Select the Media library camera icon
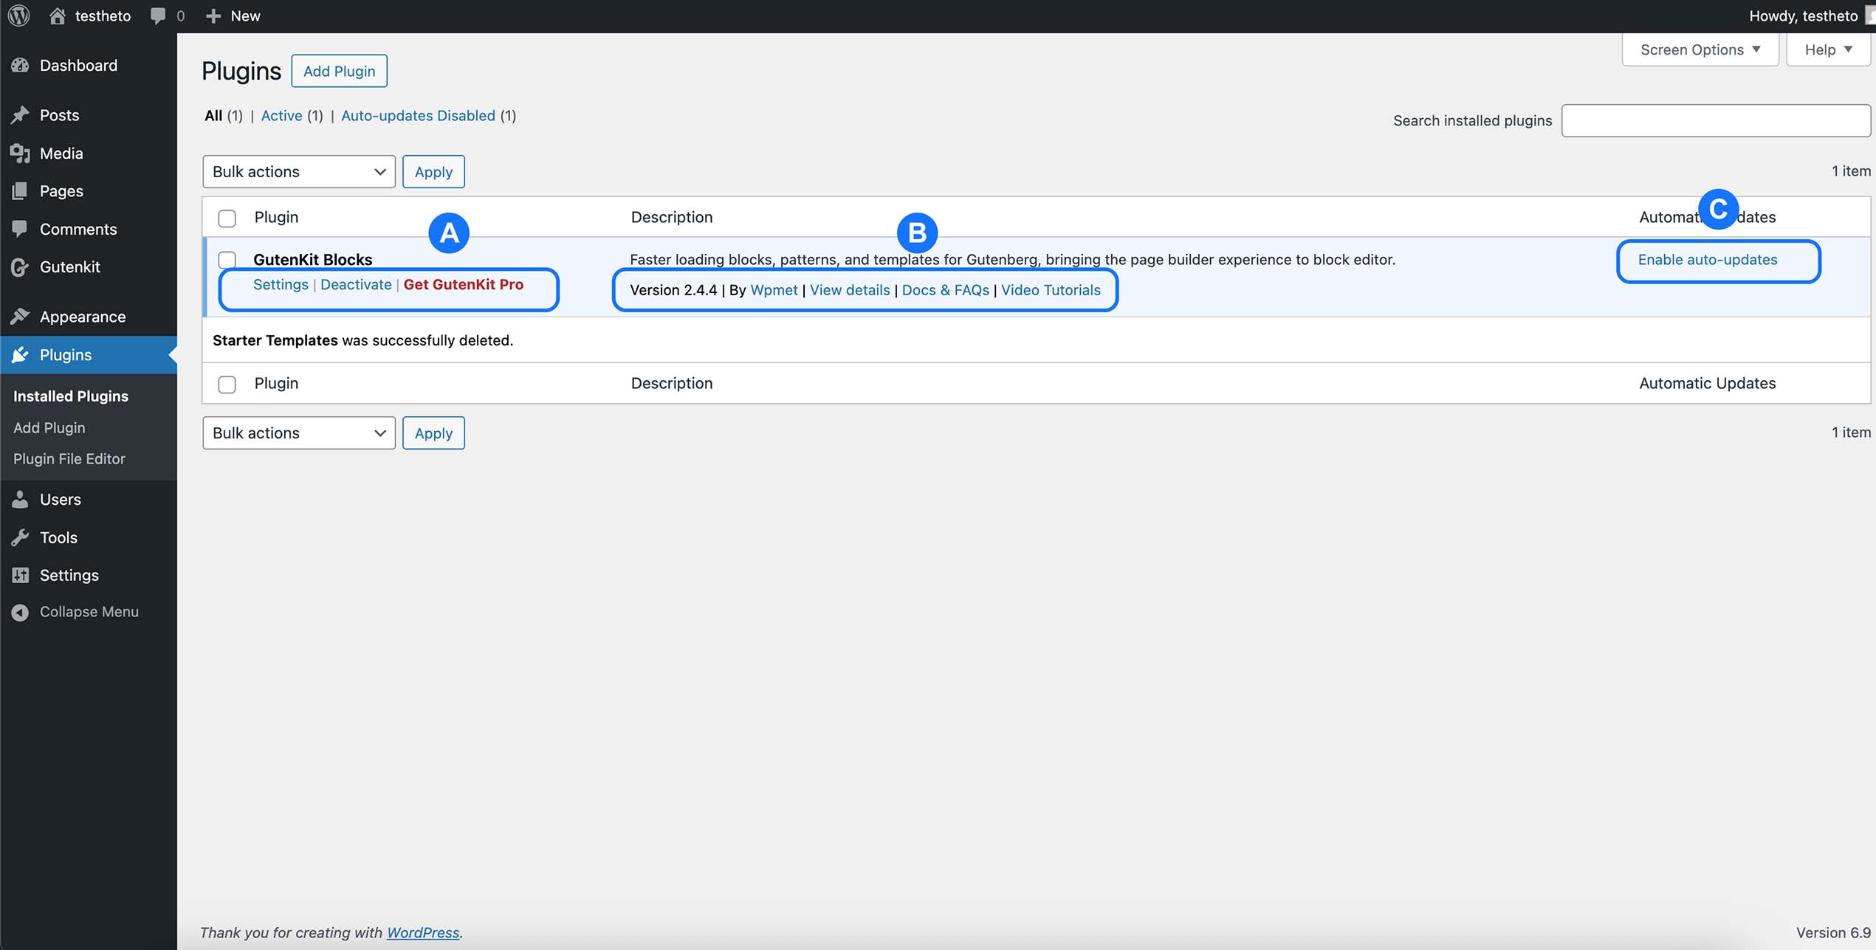The width and height of the screenshot is (1876, 950). (21, 154)
